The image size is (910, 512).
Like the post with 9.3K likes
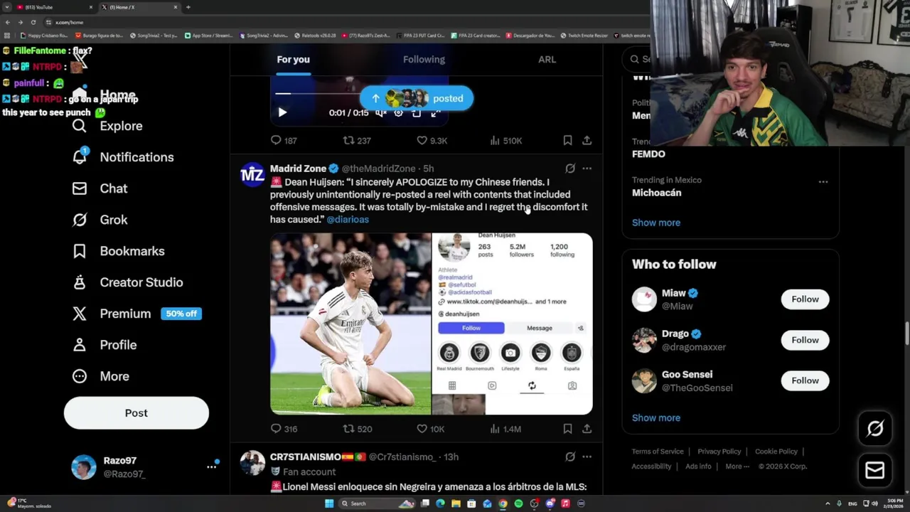click(432, 141)
